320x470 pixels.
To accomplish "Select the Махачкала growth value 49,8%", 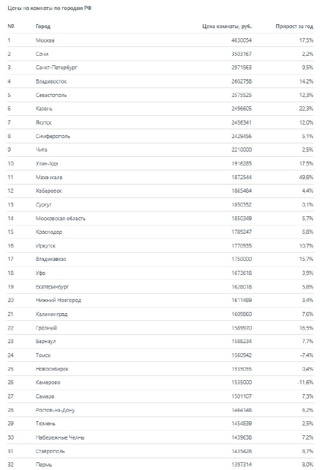I will point(306,177).
